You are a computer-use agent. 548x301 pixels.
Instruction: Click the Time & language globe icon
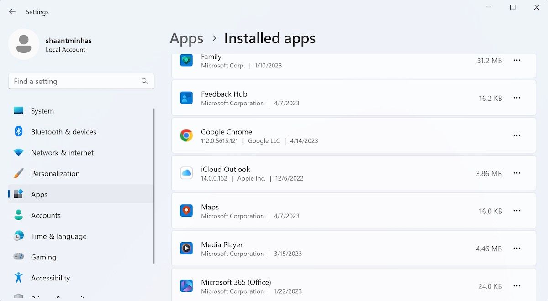(18, 236)
